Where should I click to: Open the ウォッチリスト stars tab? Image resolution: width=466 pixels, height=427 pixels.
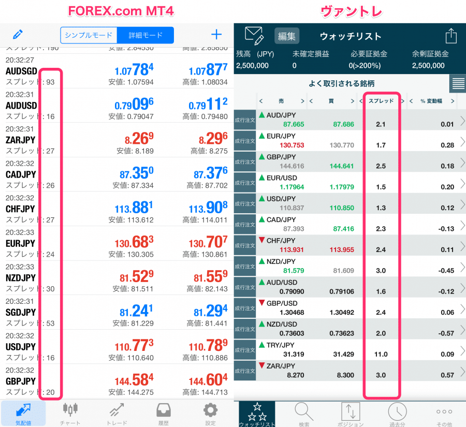point(257,414)
